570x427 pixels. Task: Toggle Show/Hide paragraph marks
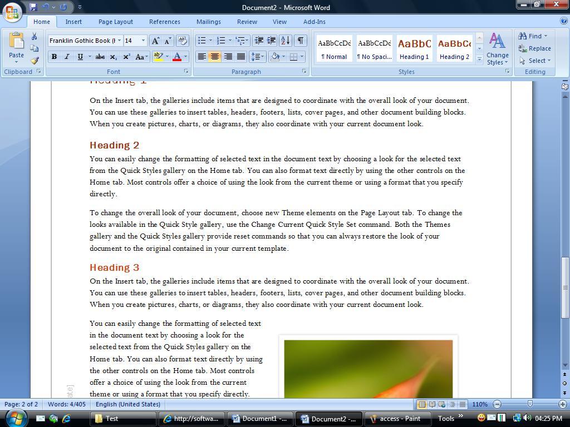pyautogui.click(x=300, y=41)
